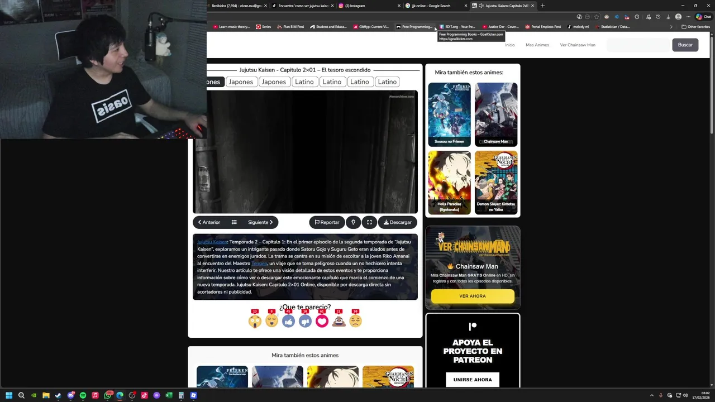The height and width of the screenshot is (402, 715).
Task: Open the episode list icon between Anterior and Siguiente
Action: (234, 222)
